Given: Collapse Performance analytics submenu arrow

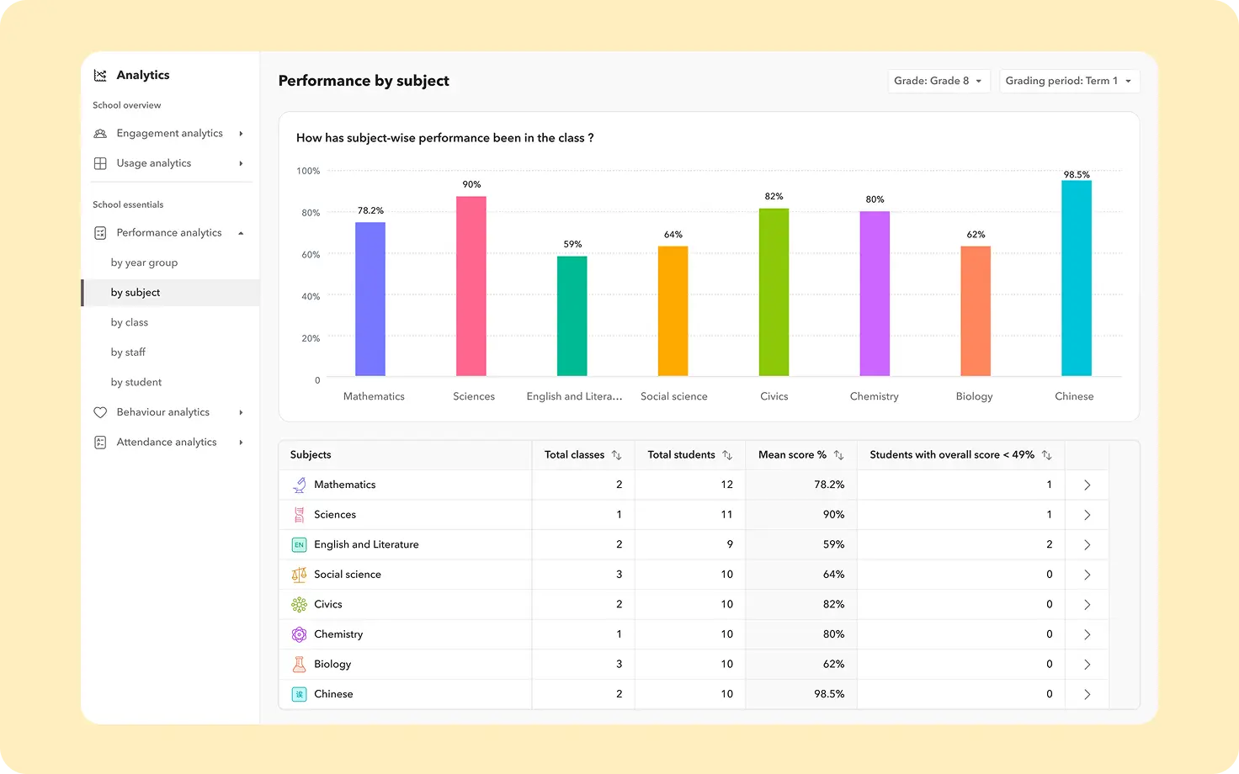Looking at the screenshot, I should (x=241, y=233).
